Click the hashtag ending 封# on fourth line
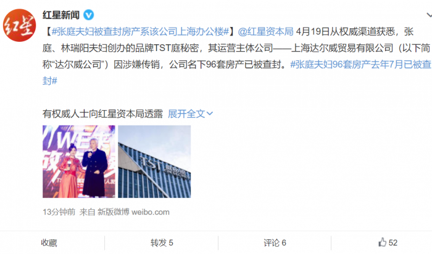This screenshot has width=432, height=254. (x=50, y=81)
